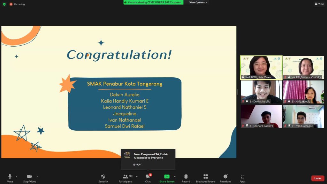Start sharing with Share Screen
The width and height of the screenshot is (327, 184).
167,178
